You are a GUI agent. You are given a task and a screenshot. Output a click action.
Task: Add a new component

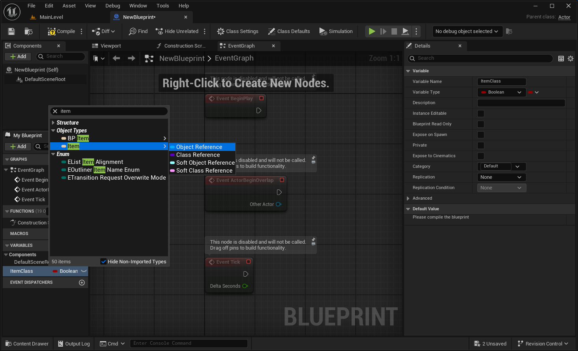[18, 57]
